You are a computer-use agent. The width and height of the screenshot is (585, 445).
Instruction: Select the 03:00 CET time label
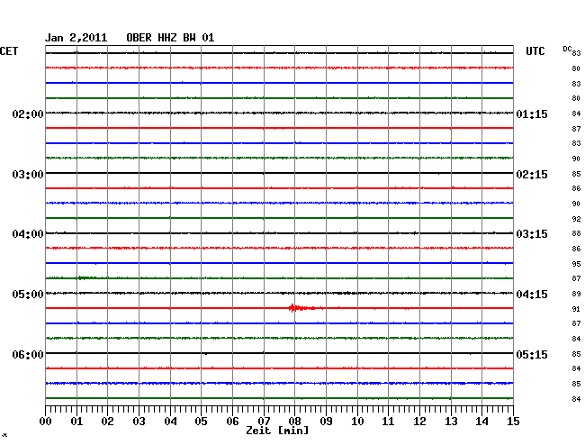(28, 175)
